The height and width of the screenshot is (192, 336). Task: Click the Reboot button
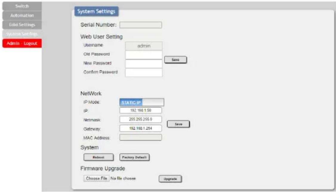[x=98, y=157]
